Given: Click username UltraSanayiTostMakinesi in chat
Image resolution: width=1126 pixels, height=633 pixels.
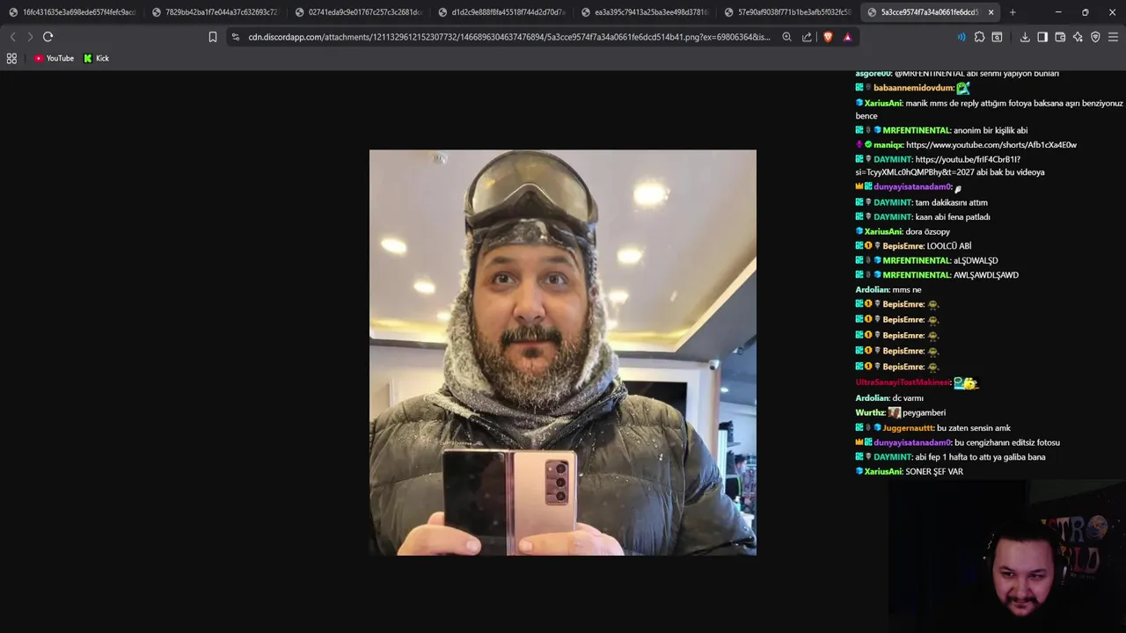Looking at the screenshot, I should point(903,382).
